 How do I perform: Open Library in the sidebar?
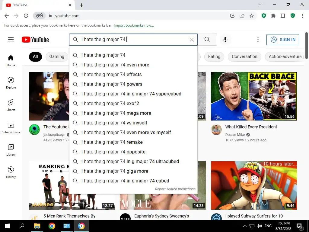click(x=11, y=150)
